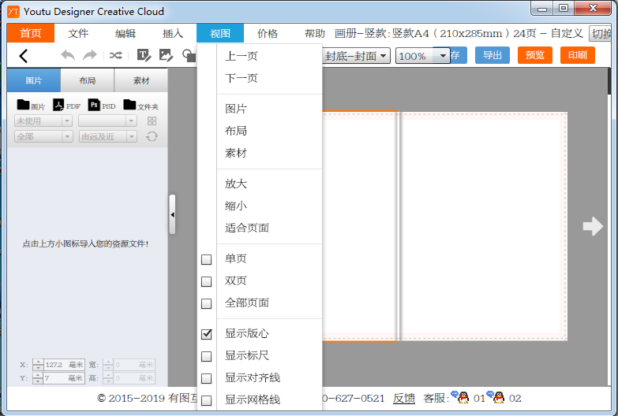618x416 pixels.
Task: Check the 双页 option
Action: (206, 281)
